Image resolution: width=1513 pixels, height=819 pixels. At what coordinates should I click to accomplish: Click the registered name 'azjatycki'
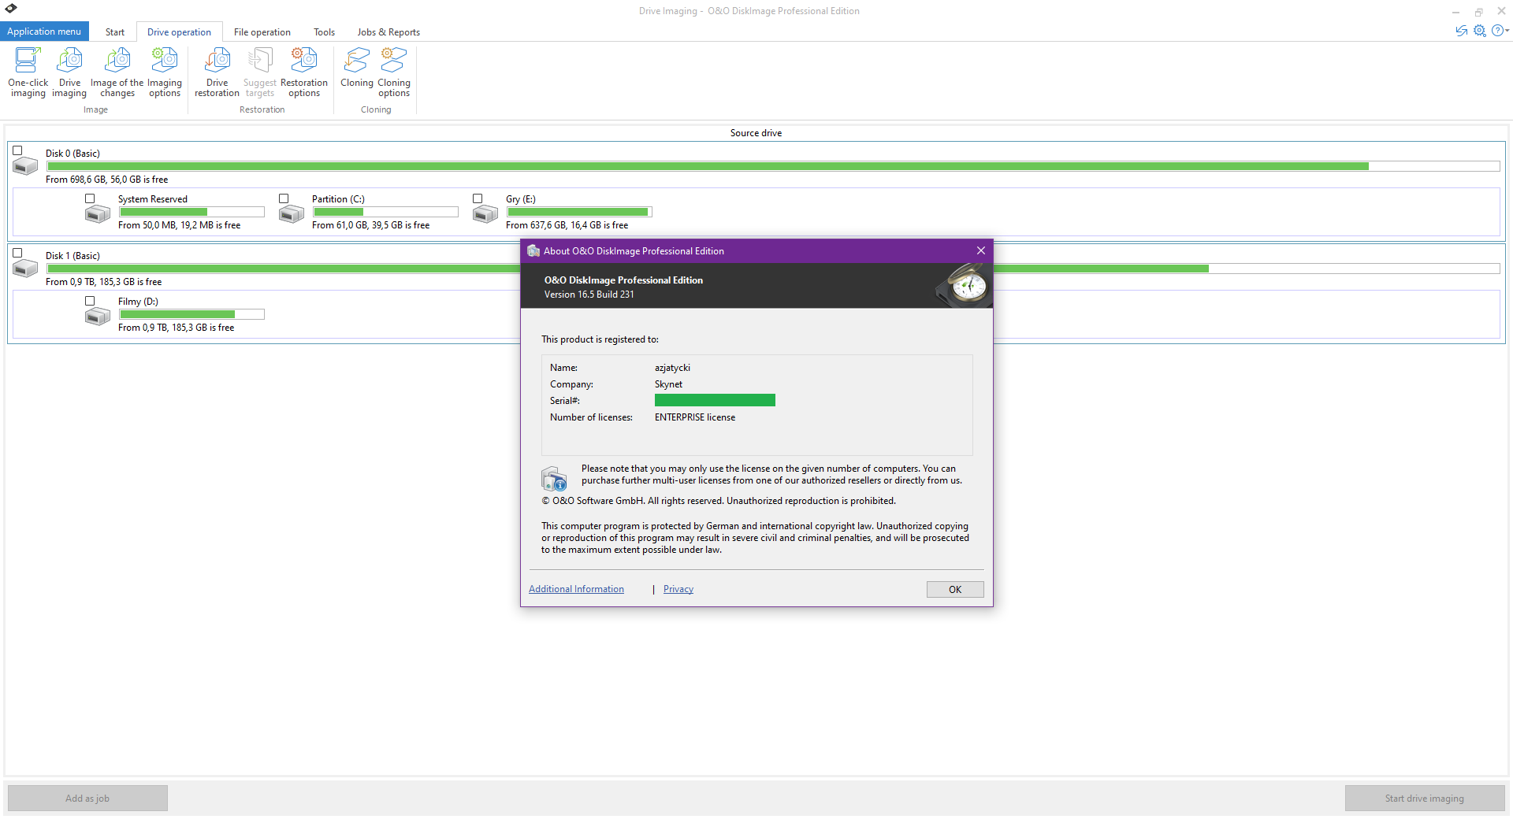[x=672, y=368]
